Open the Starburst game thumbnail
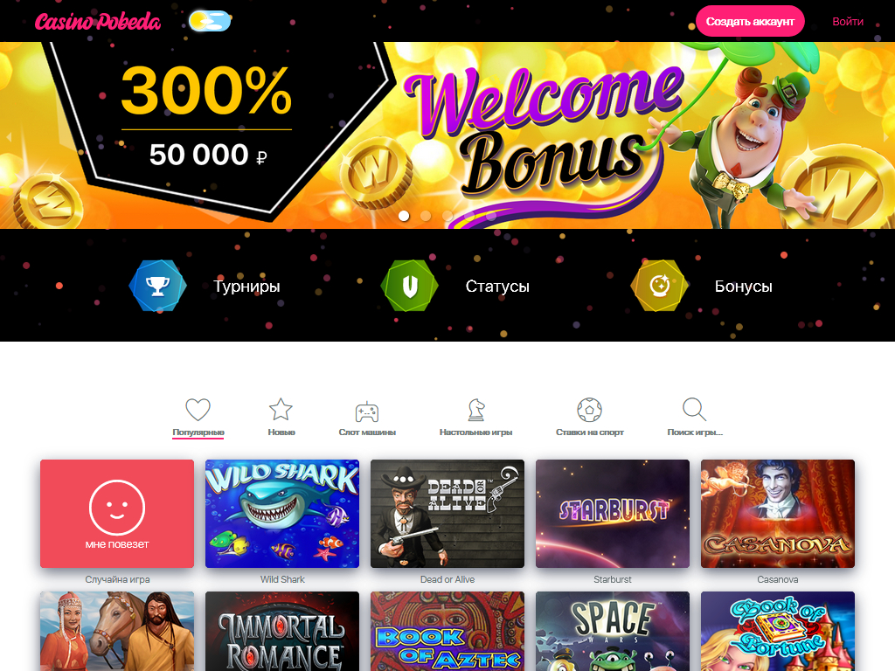The height and width of the screenshot is (671, 895). (613, 514)
